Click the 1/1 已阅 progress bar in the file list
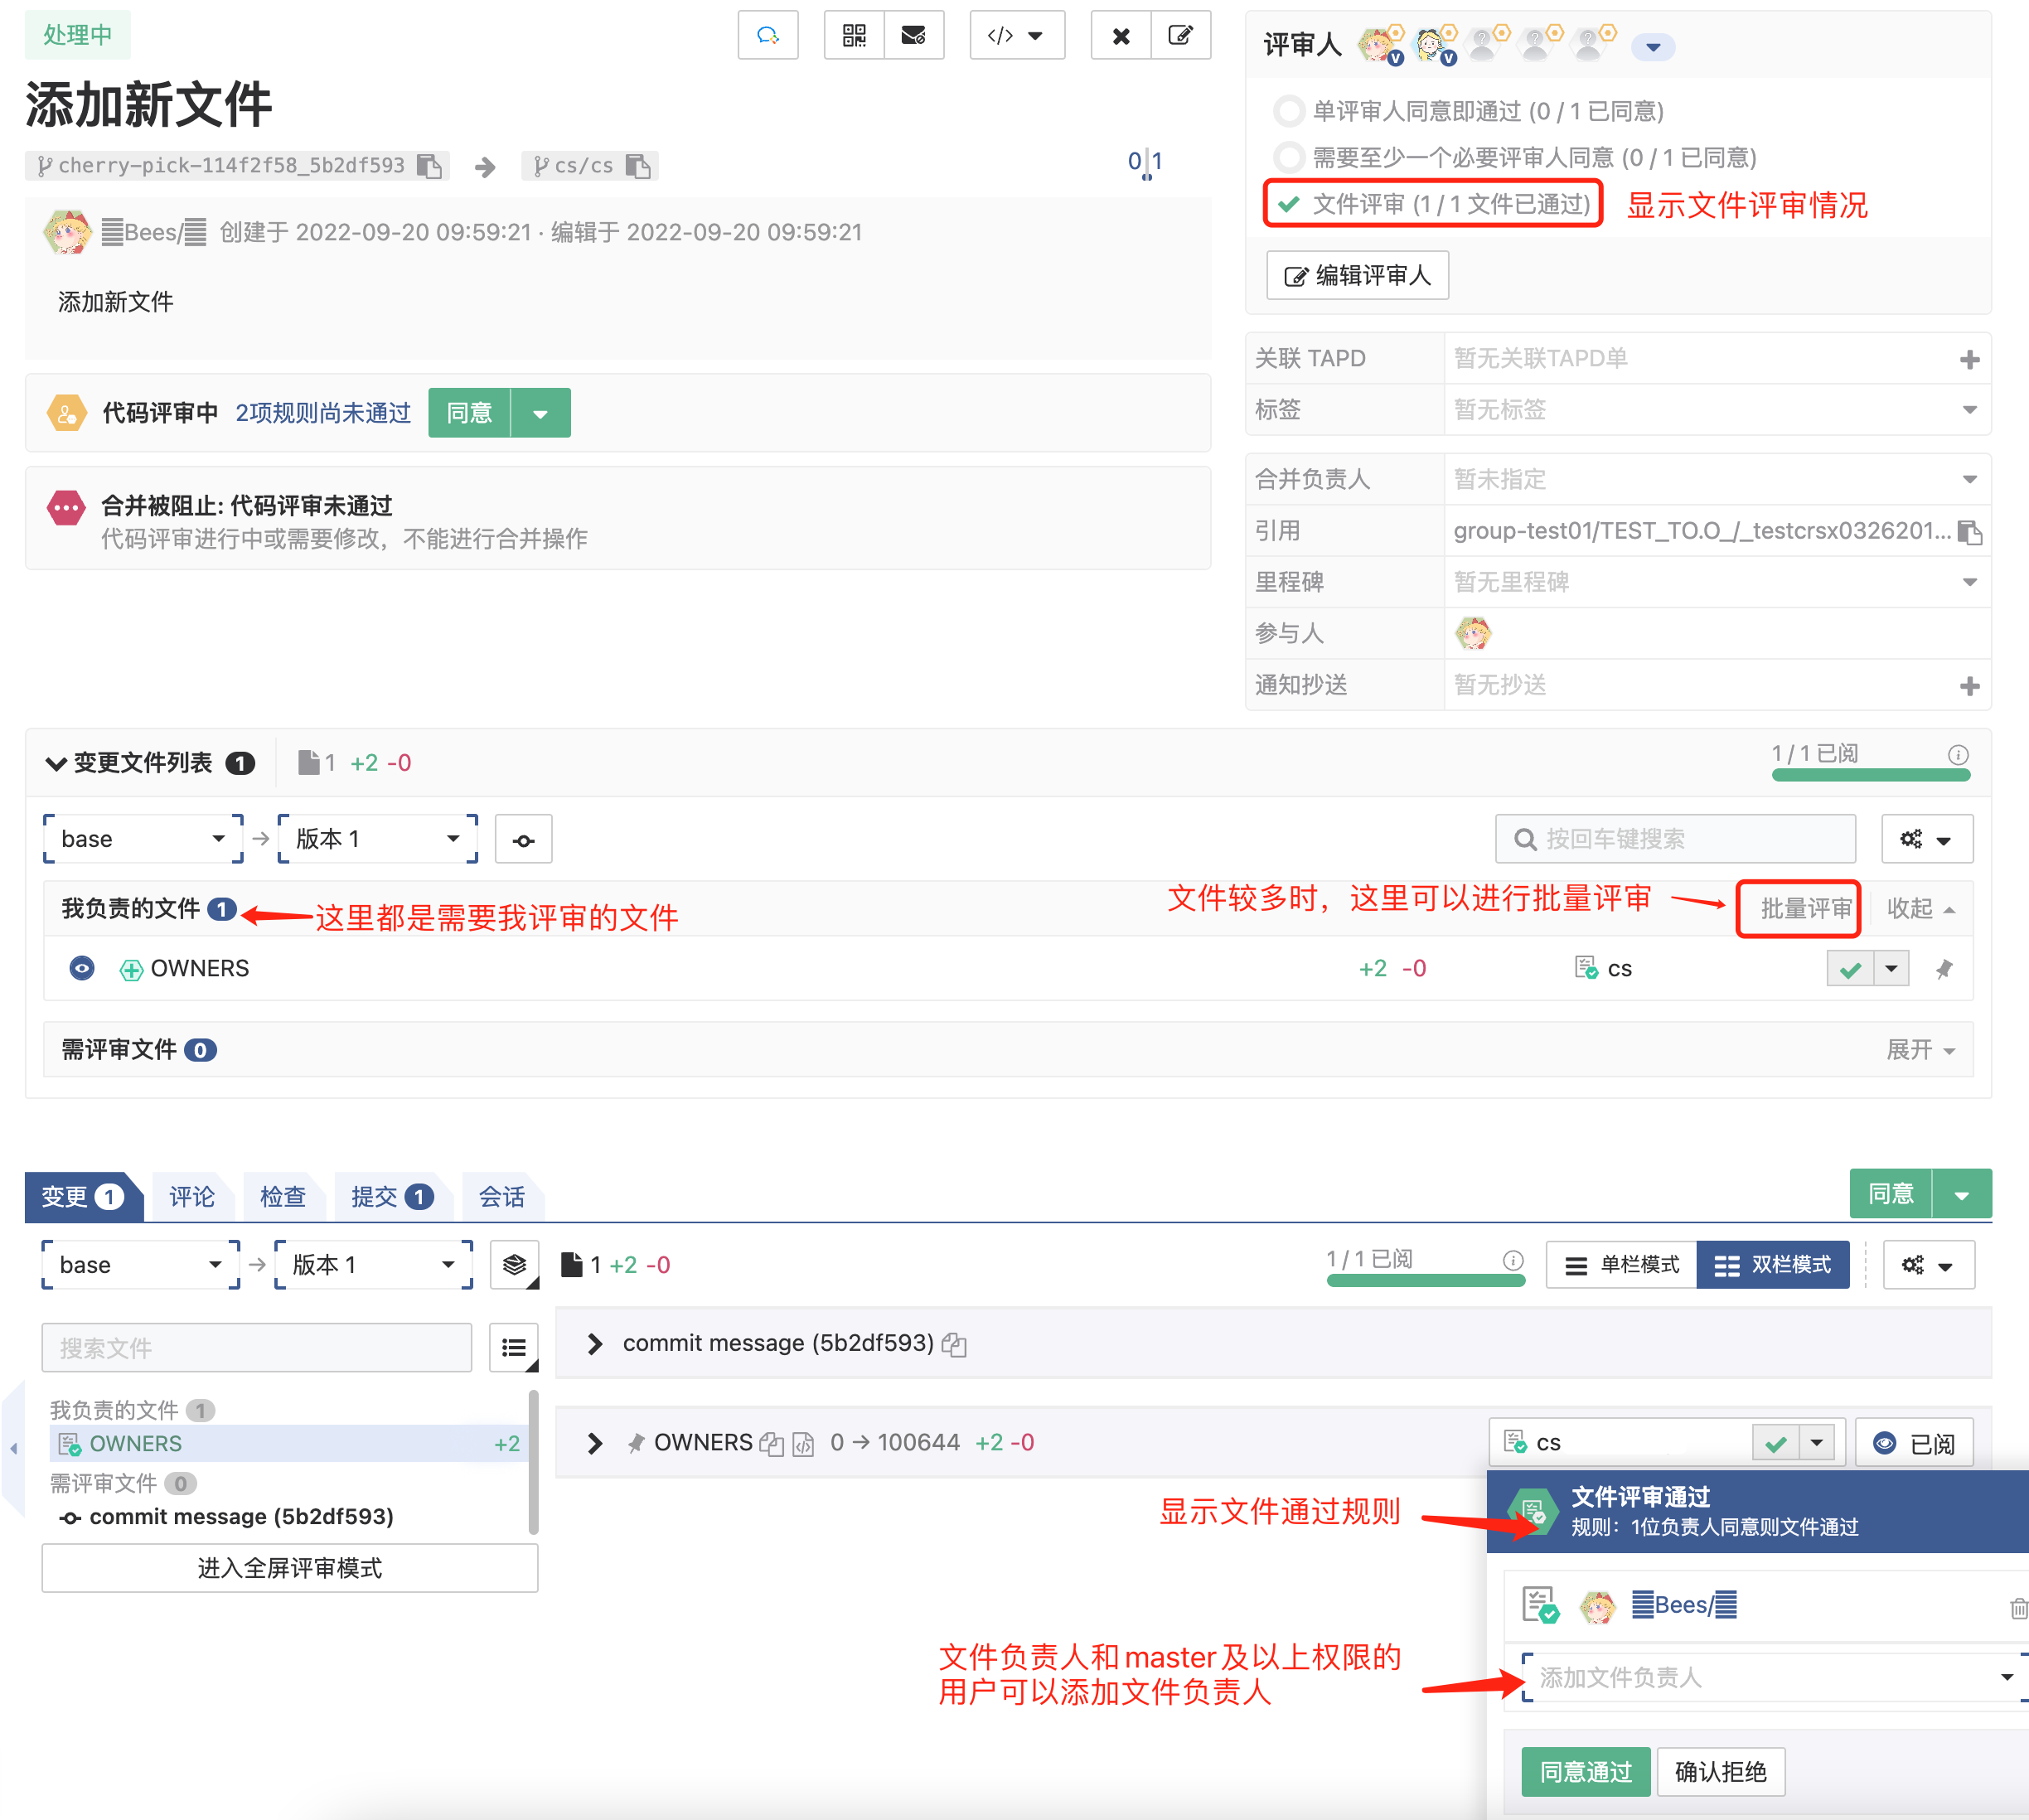 pos(1869,773)
